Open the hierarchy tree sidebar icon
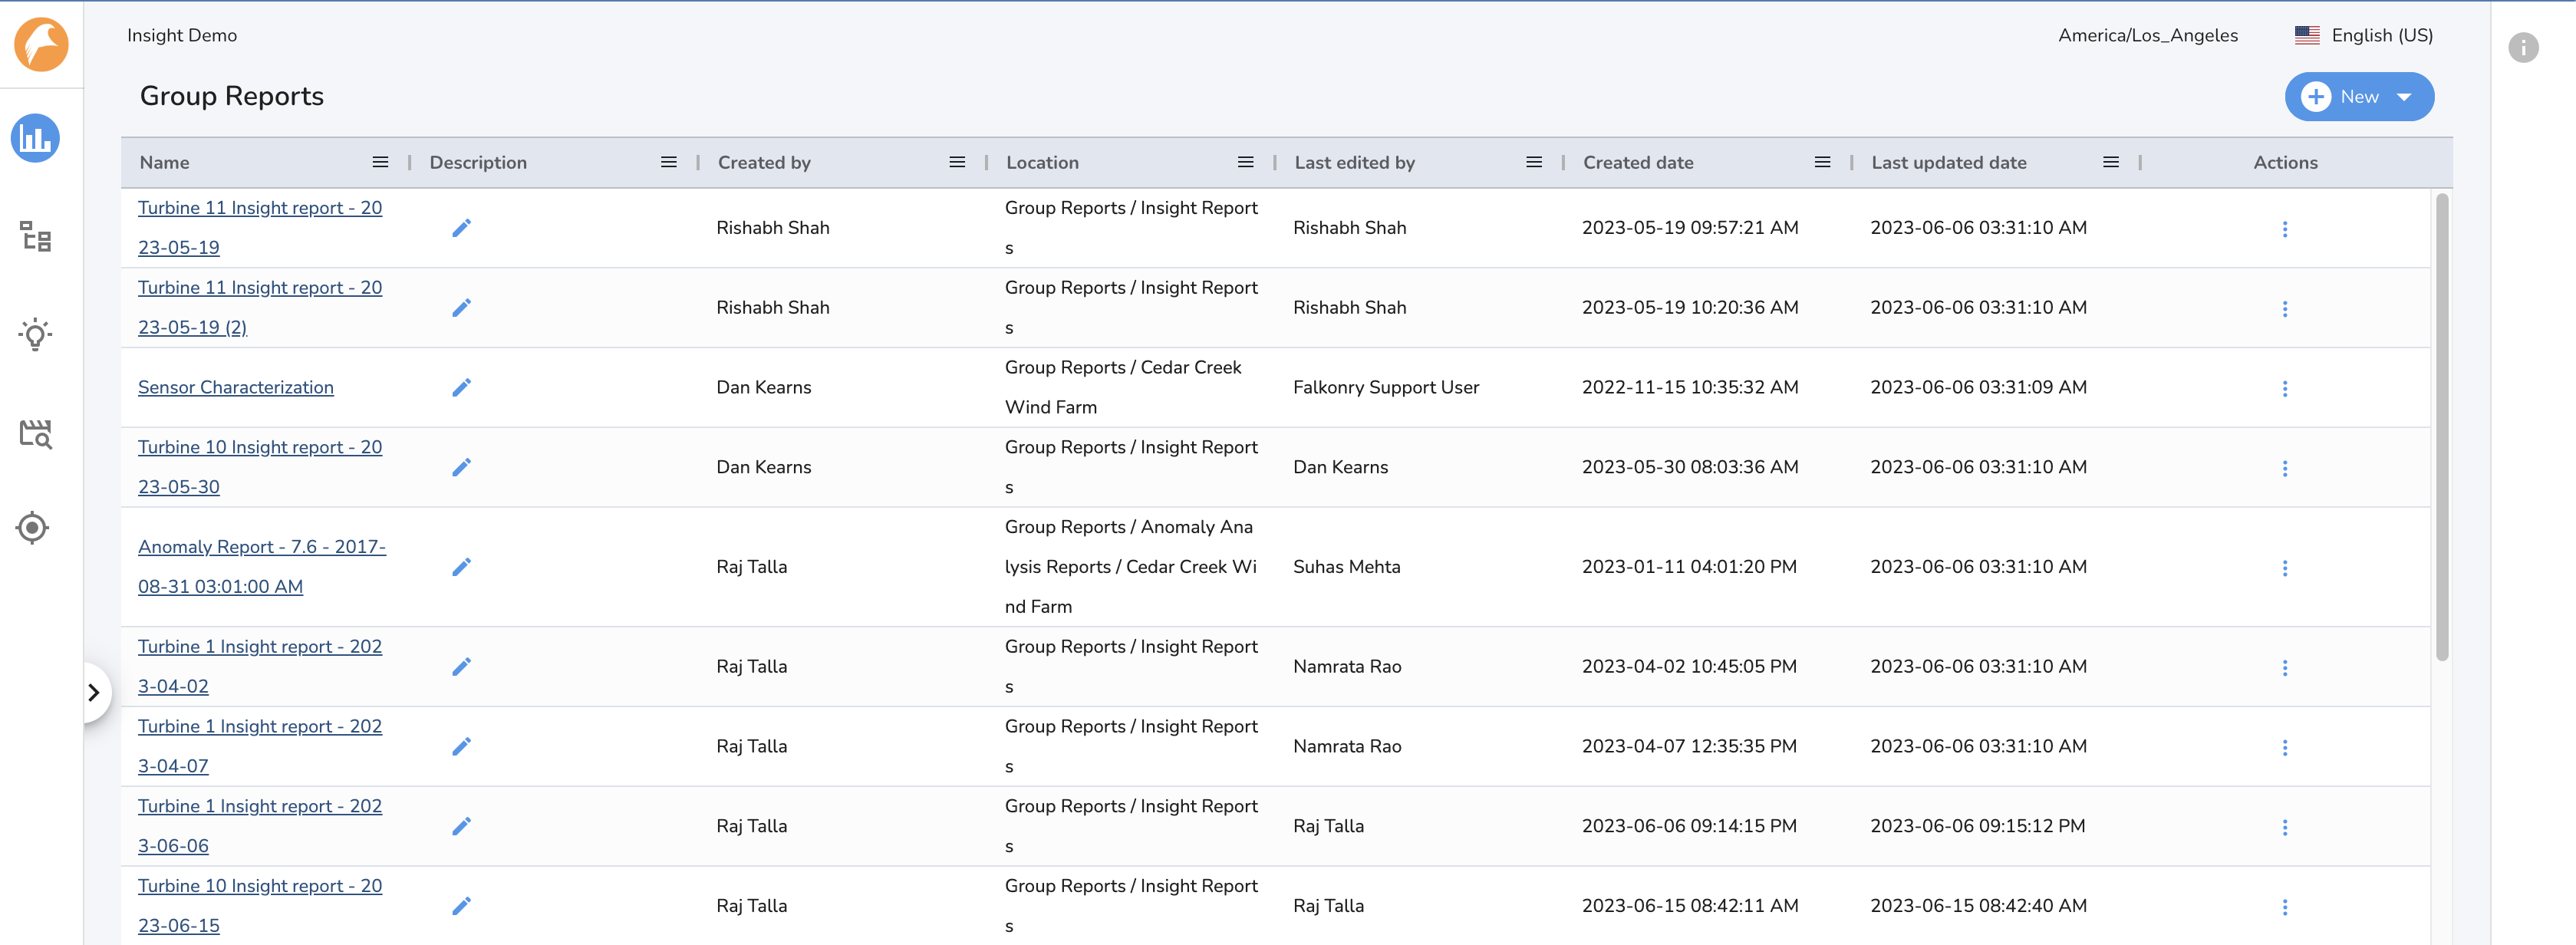 click(36, 236)
